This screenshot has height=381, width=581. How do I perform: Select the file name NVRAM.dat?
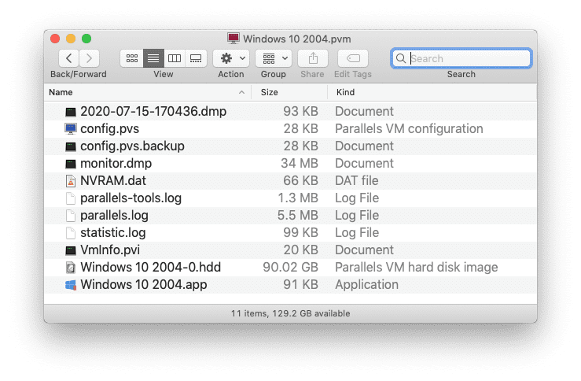113,181
